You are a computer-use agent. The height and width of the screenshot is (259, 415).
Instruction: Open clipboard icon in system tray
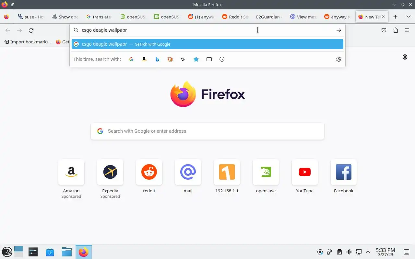pyautogui.click(x=339, y=252)
